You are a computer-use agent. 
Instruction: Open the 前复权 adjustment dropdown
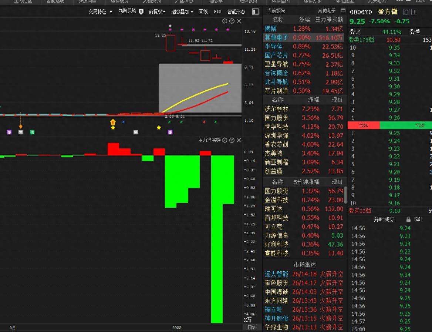coord(157,12)
